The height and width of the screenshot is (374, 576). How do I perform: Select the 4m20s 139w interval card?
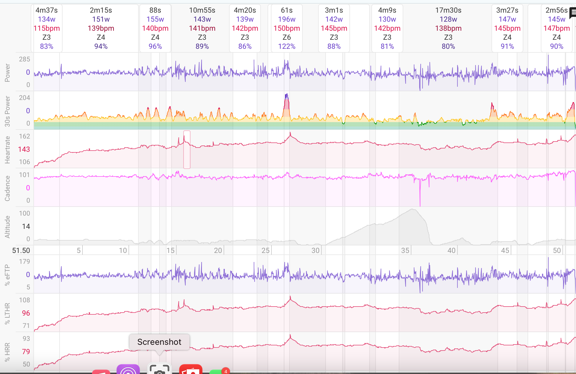245,28
